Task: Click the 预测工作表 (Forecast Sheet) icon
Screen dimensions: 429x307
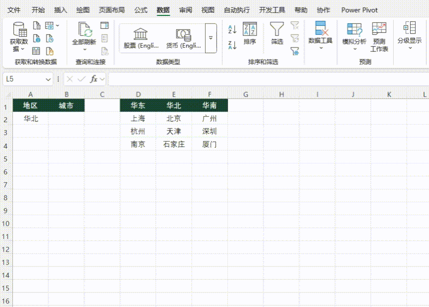Action: pos(379,29)
